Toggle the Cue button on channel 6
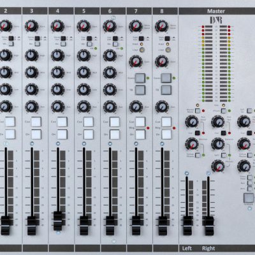The height and width of the screenshot is (255, 255). pos(115,122)
